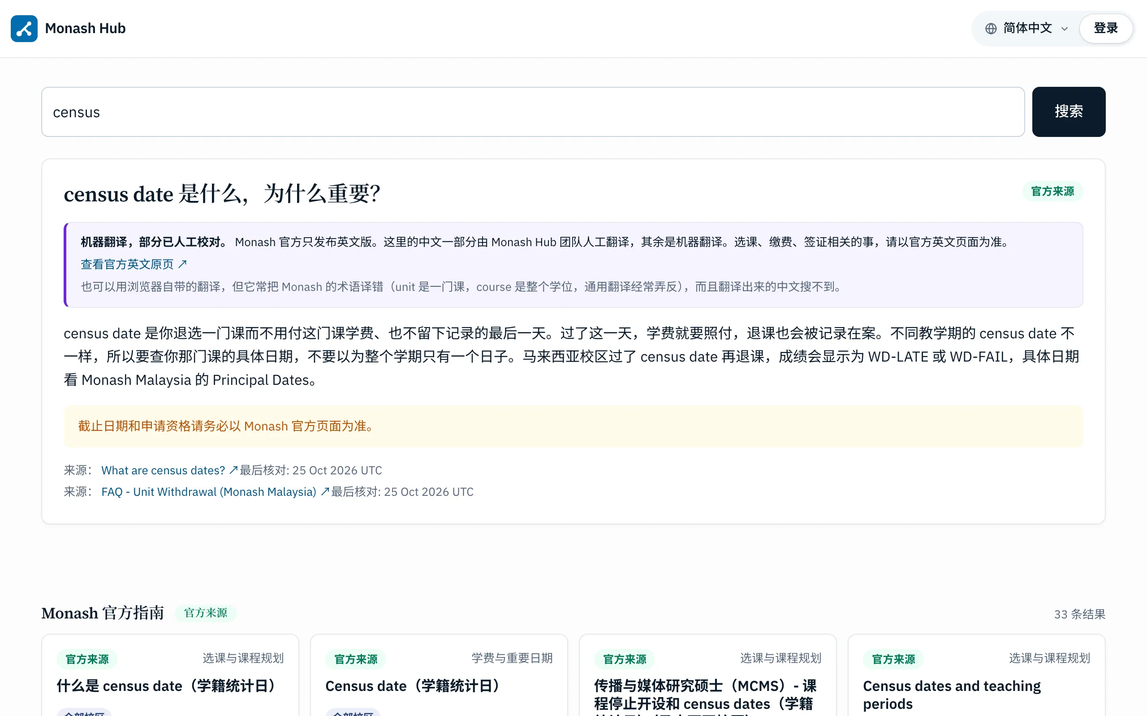Click the 官方来源 badge next to Monash 官方指南

pos(205,613)
